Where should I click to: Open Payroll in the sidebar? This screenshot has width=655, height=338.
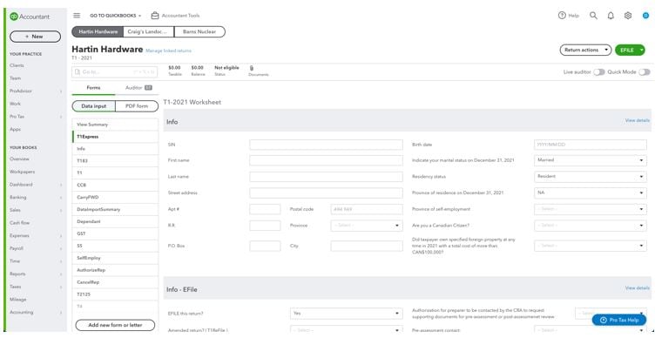click(17, 248)
